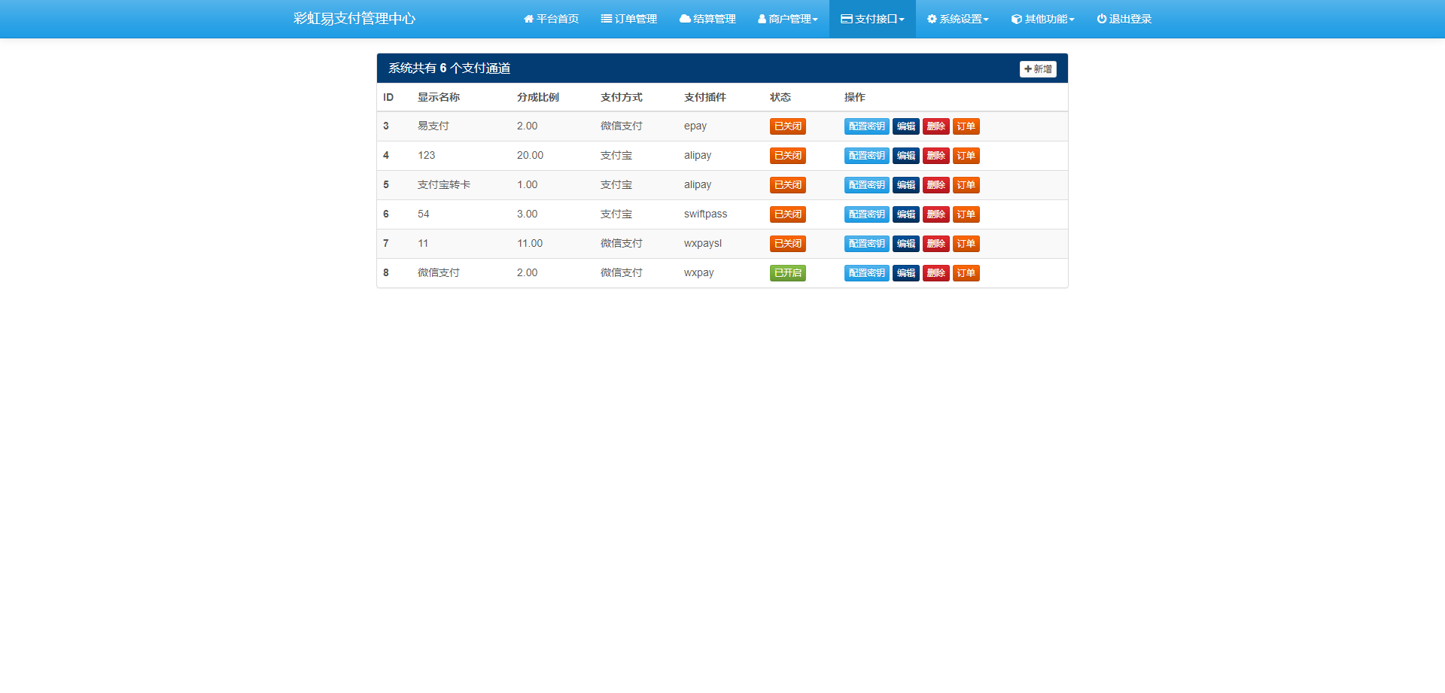Click the gear icon for 系统设置
Screen dimensions: 1445x693
932,19
